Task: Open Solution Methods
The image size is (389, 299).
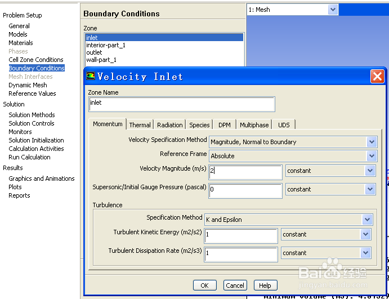Action: pyautogui.click(x=32, y=115)
